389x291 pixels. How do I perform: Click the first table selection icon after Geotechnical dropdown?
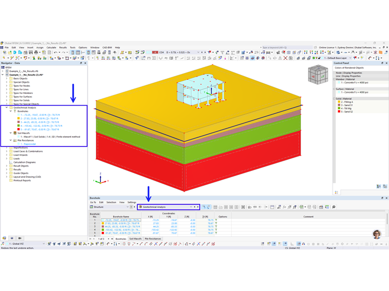pos(204,207)
